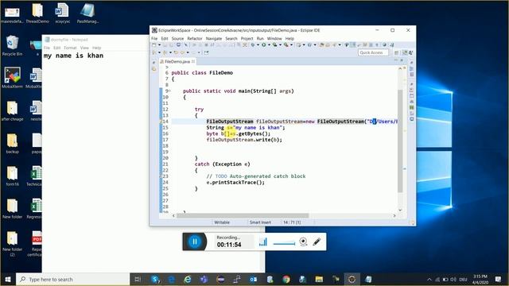Click the fileOutputStream.write(b) code line
Screen dimensions: 509x286
(244, 140)
